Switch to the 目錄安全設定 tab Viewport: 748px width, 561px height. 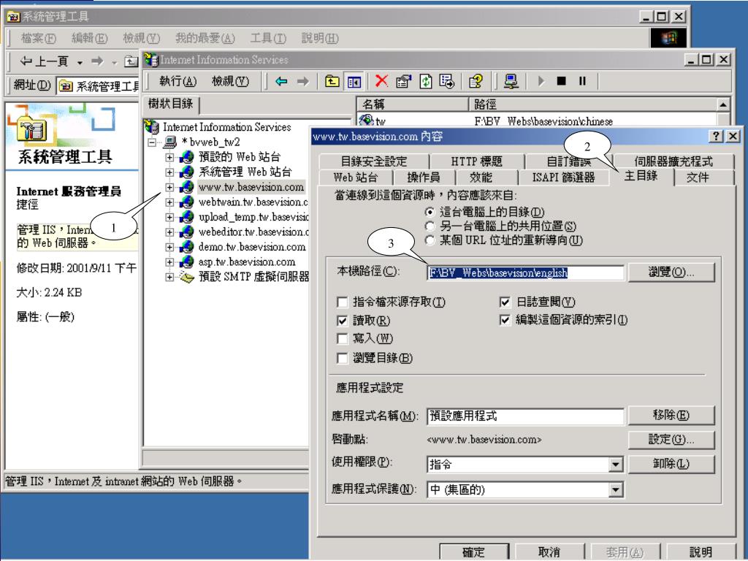[374, 161]
